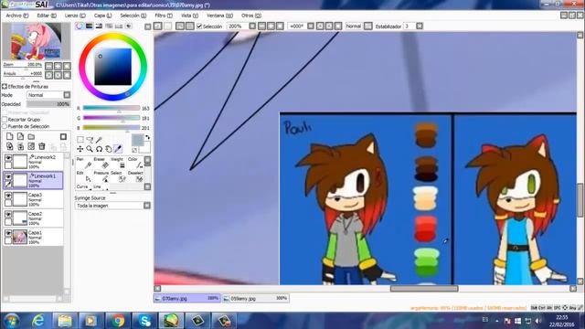This screenshot has width=585, height=329.
Task: Show the RGB slider panel icon
Action: click(90, 27)
